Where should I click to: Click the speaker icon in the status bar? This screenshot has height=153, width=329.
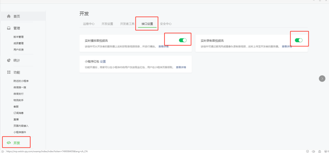tap(313, 151)
